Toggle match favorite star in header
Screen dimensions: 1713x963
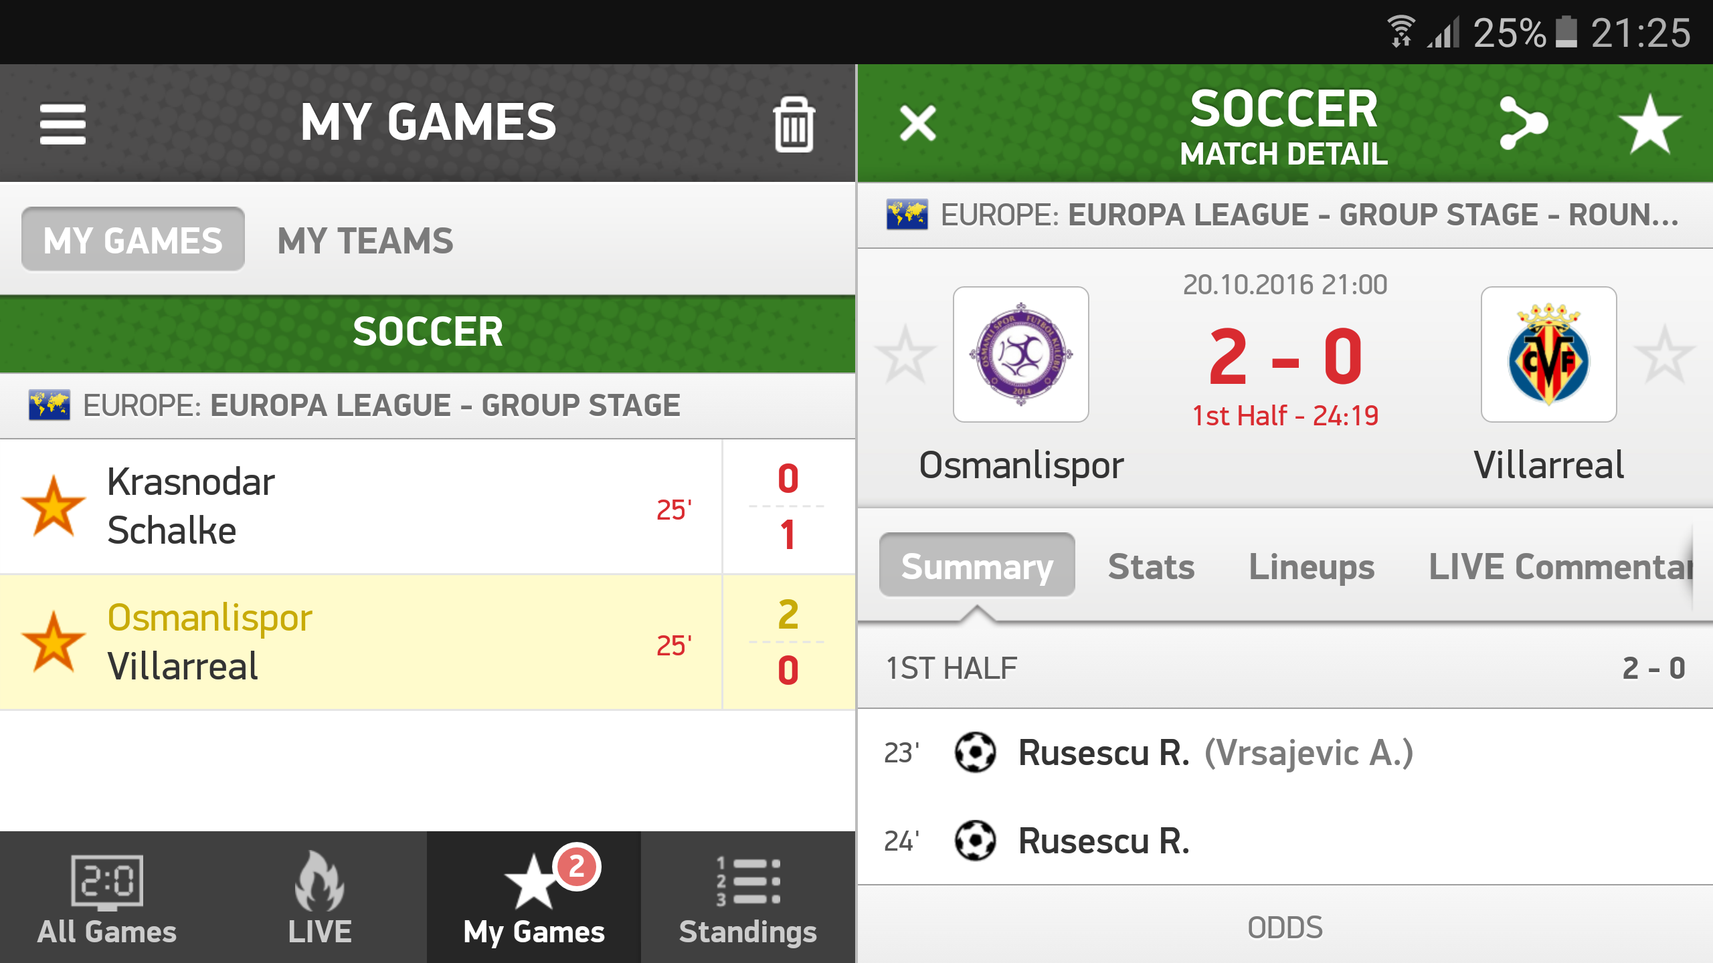pos(1649,124)
